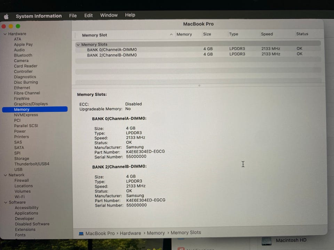Open the File menu
Image resolution: width=334 pixels, height=250 pixels.
click(73, 16)
